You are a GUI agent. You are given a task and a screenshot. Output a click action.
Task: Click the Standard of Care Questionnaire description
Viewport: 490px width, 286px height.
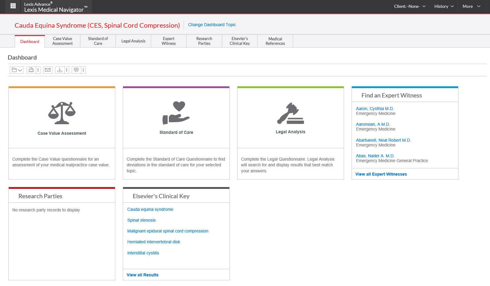tap(176, 165)
